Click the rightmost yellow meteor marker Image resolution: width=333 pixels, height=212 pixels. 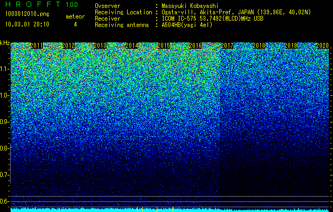point(173,209)
